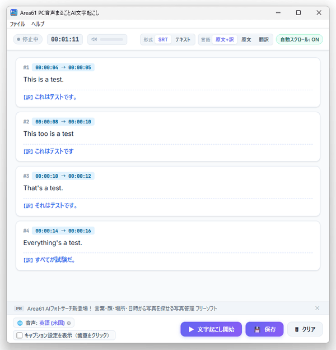Screen dimensions: 336x350
Task: Select the テキスト format option
Action: coord(183,39)
